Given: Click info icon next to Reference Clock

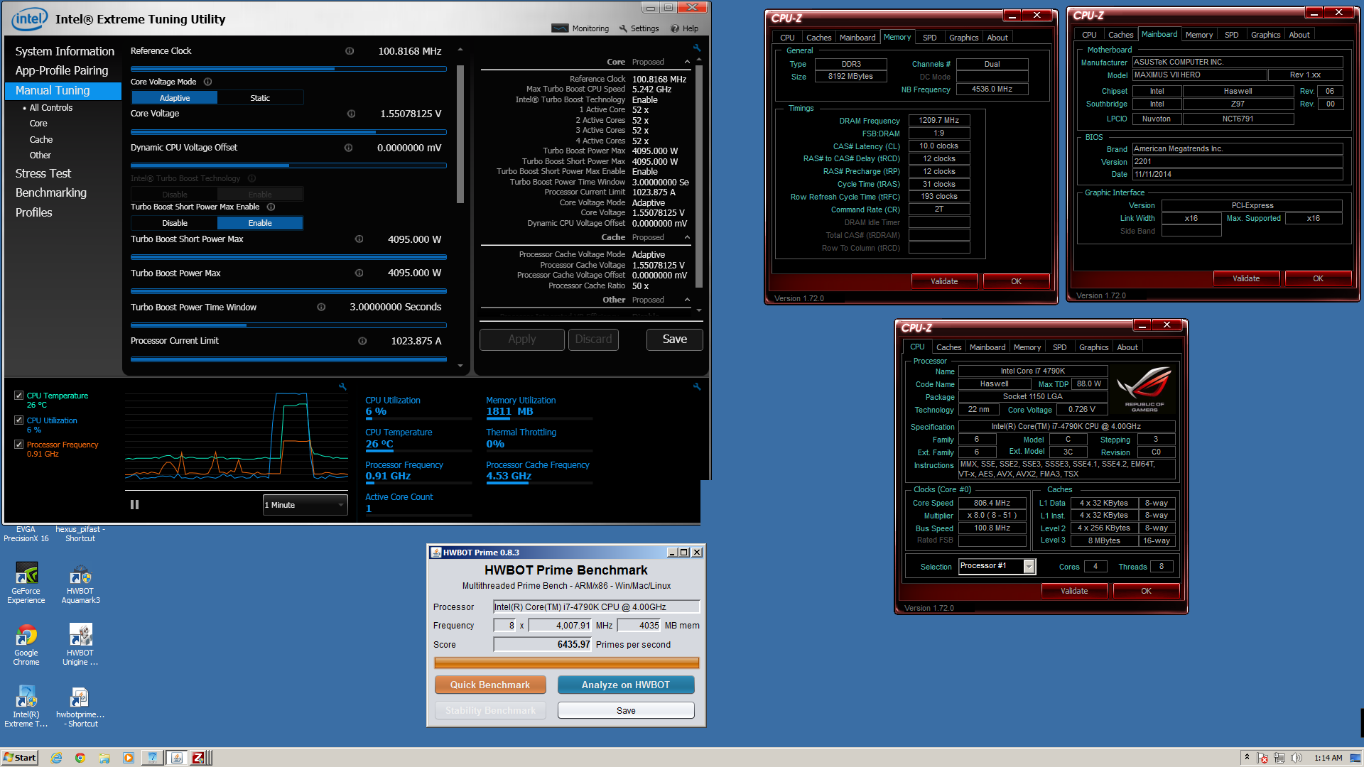Looking at the screenshot, I should point(350,51).
